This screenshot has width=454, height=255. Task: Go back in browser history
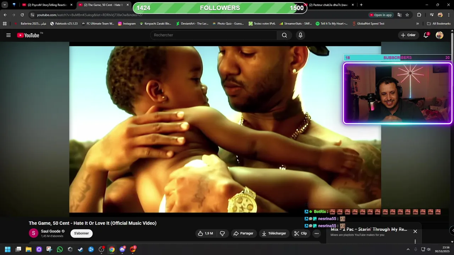coord(5,15)
